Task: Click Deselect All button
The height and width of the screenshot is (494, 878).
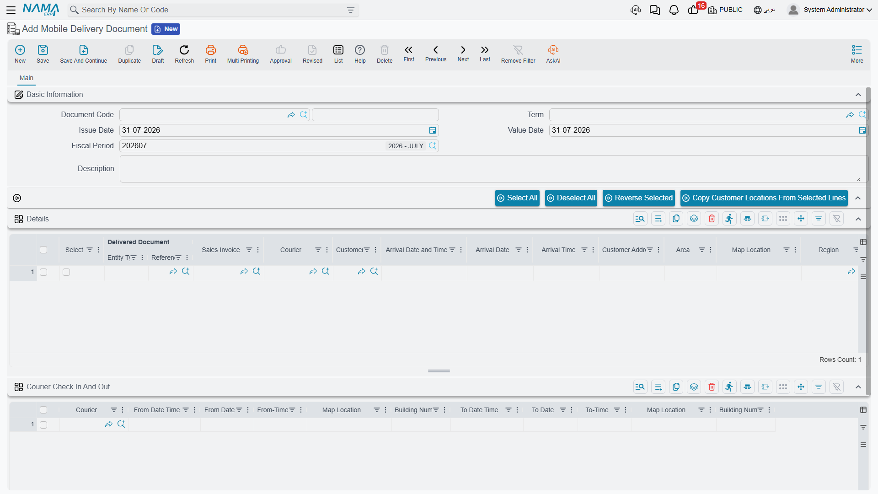Action: 571,198
